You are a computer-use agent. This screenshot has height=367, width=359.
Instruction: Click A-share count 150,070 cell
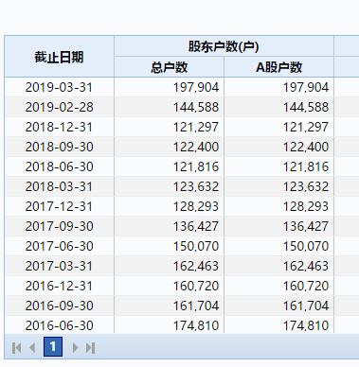(278, 246)
